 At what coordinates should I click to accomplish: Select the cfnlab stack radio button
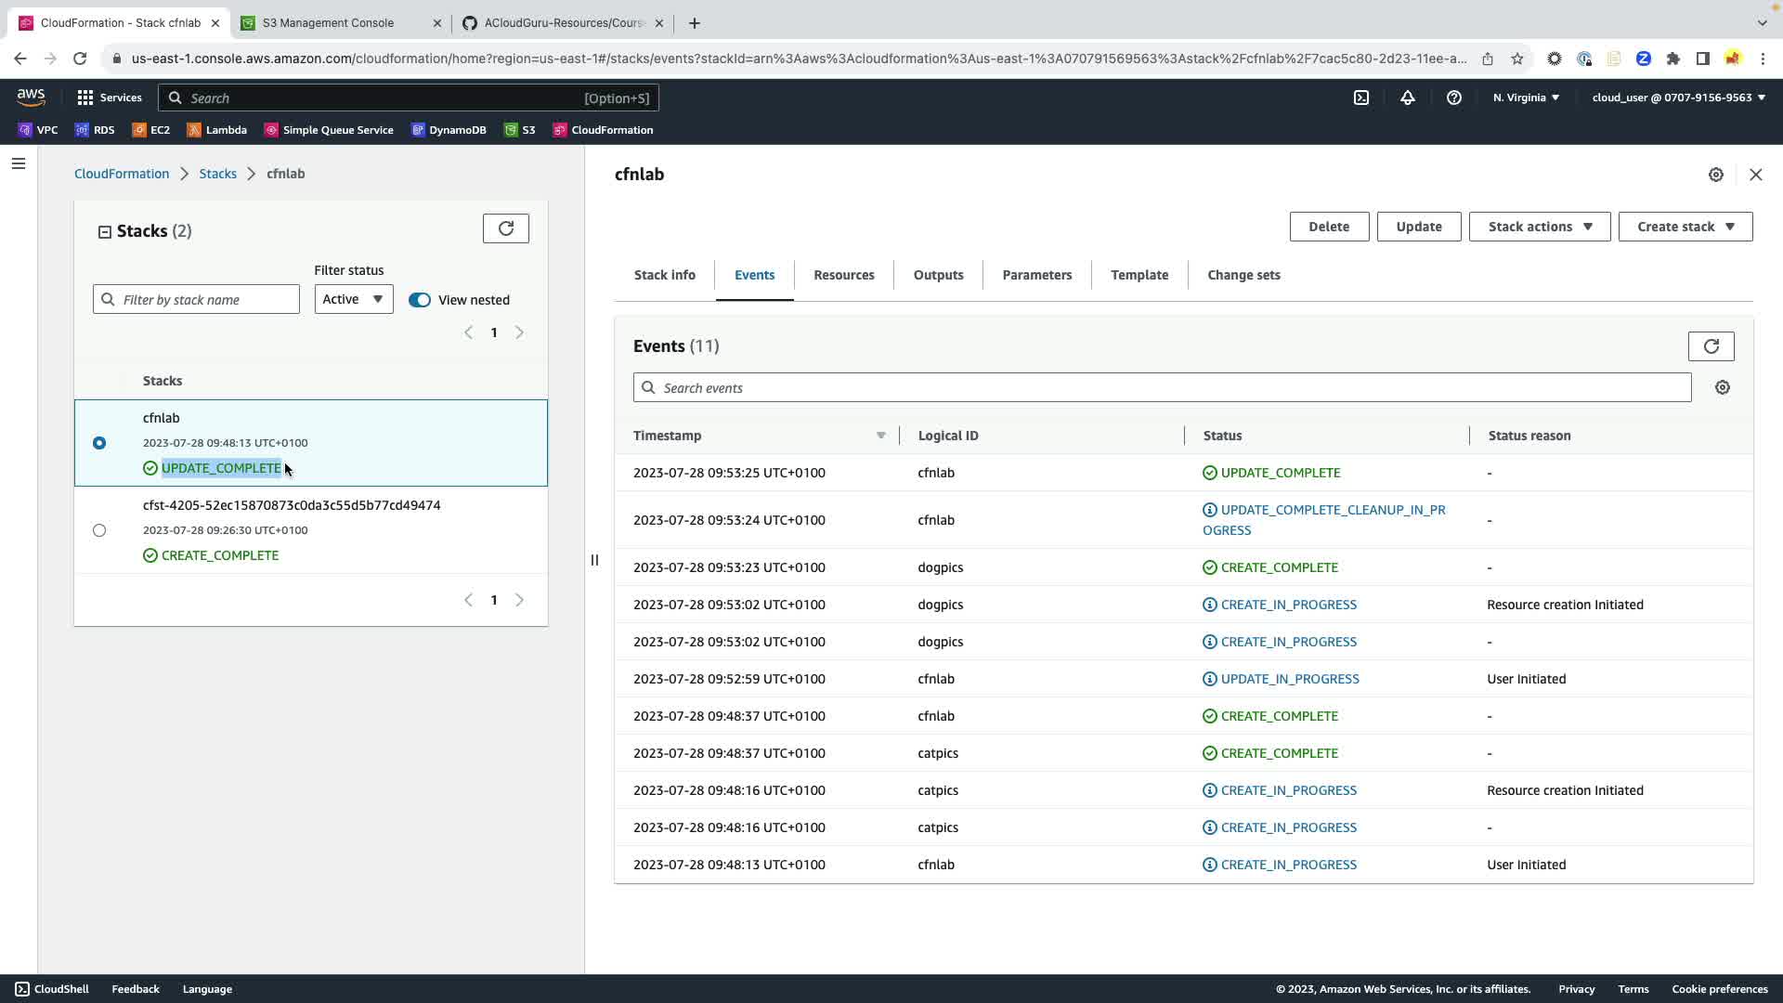tap(99, 443)
